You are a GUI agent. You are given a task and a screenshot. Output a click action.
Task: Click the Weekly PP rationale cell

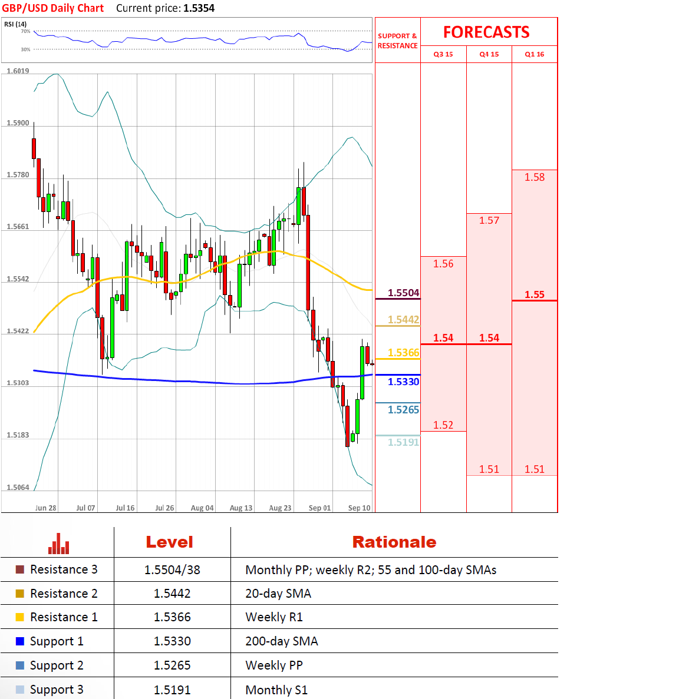274,665
